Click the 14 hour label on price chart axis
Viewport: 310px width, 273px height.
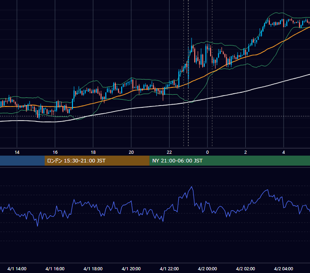tap(17, 152)
